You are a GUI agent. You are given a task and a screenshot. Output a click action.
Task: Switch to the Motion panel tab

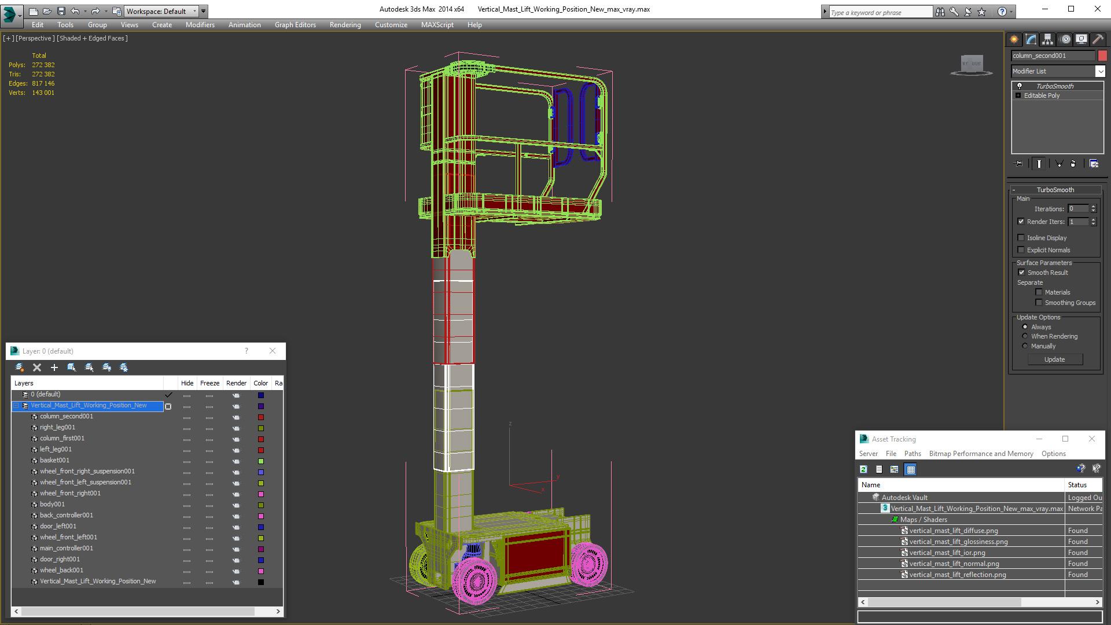[1065, 39]
